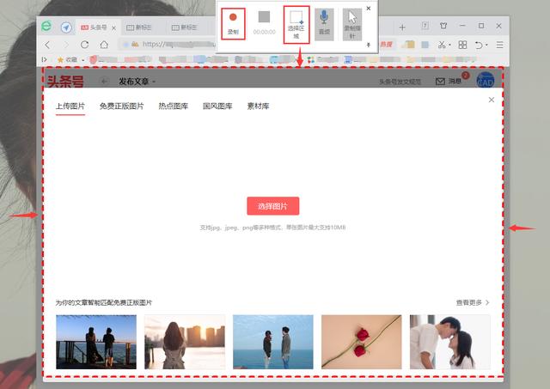The width and height of the screenshot is (550, 389).
Task: Toggle the bookmarks sidebar arrow
Action: 44,59
